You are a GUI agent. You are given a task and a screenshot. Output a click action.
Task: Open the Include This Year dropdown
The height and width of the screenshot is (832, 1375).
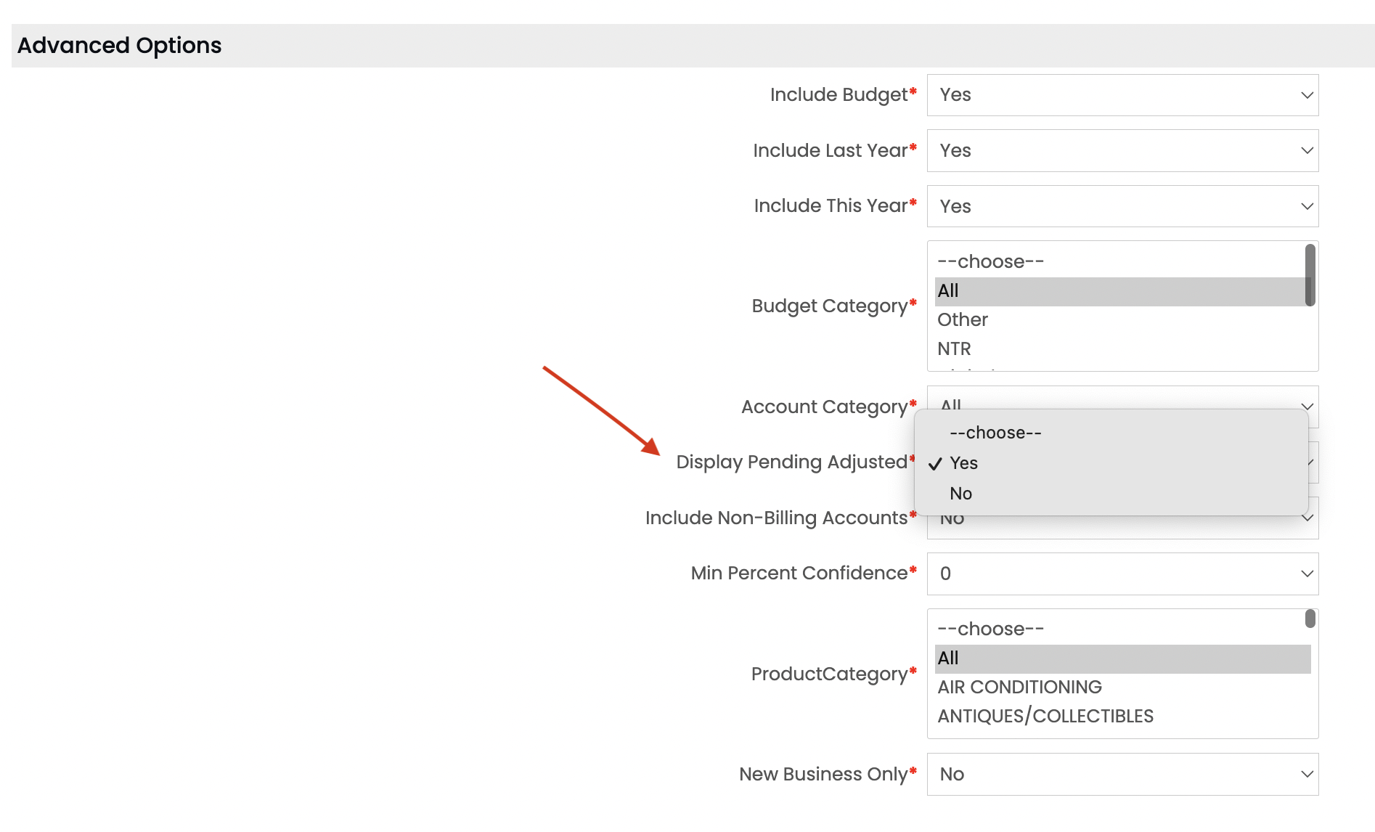point(1122,206)
